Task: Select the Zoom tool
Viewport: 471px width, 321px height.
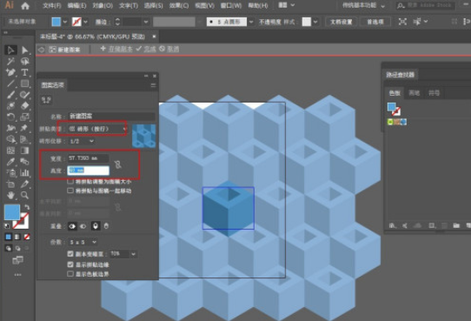Action: pos(24,196)
